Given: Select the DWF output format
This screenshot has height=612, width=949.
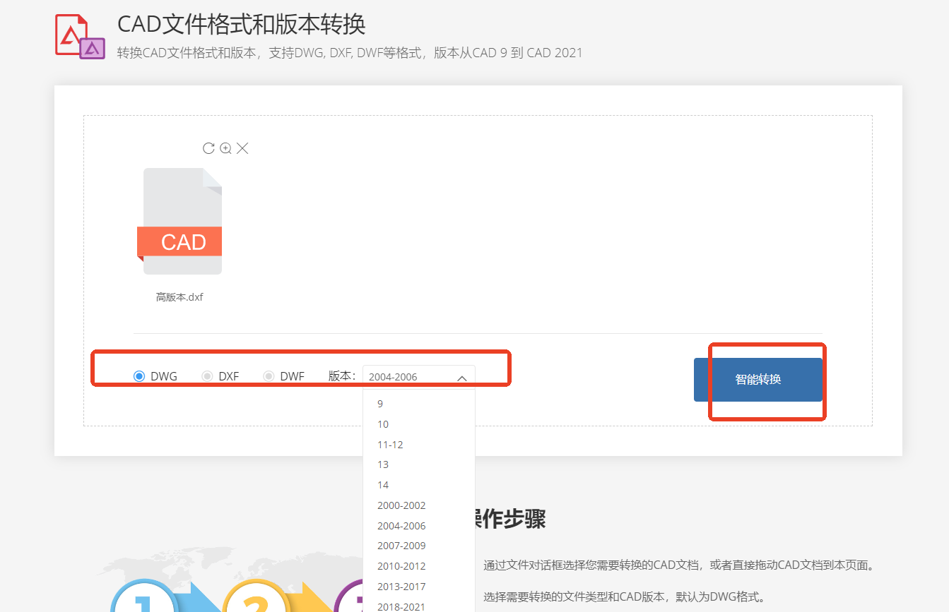Looking at the screenshot, I should (269, 376).
